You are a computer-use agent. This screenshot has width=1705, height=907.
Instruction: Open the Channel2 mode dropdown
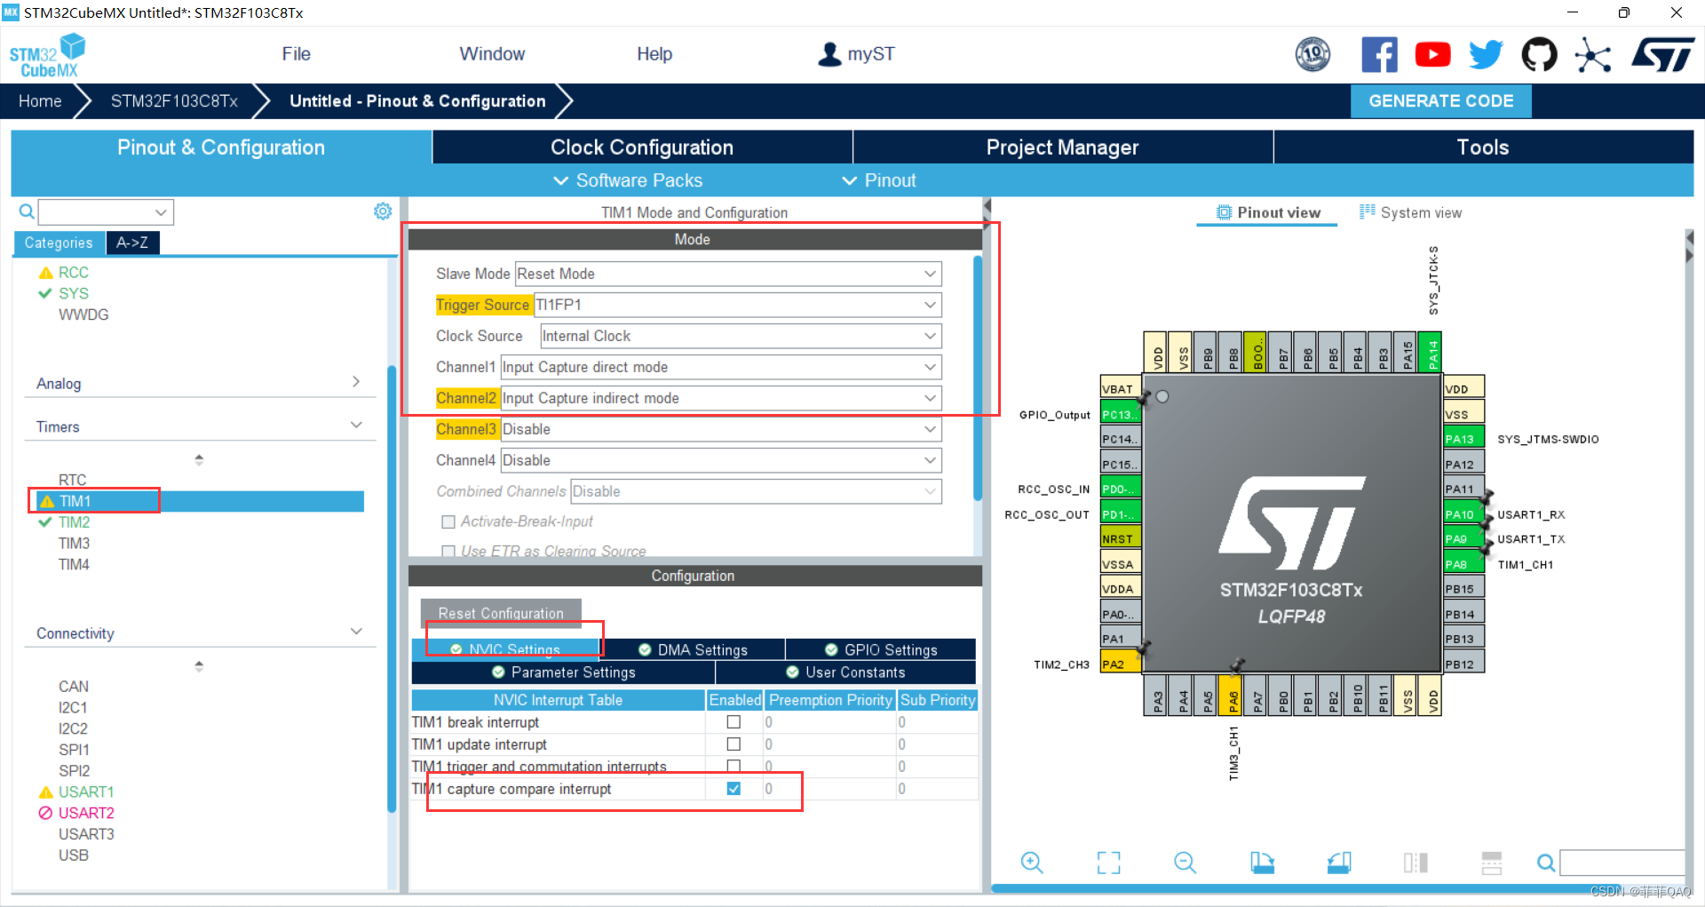click(721, 398)
